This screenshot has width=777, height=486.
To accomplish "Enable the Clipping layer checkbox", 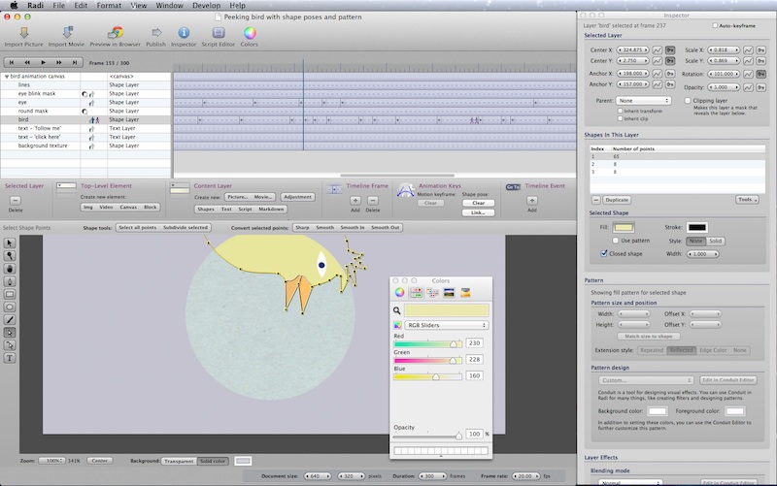I will [688, 100].
